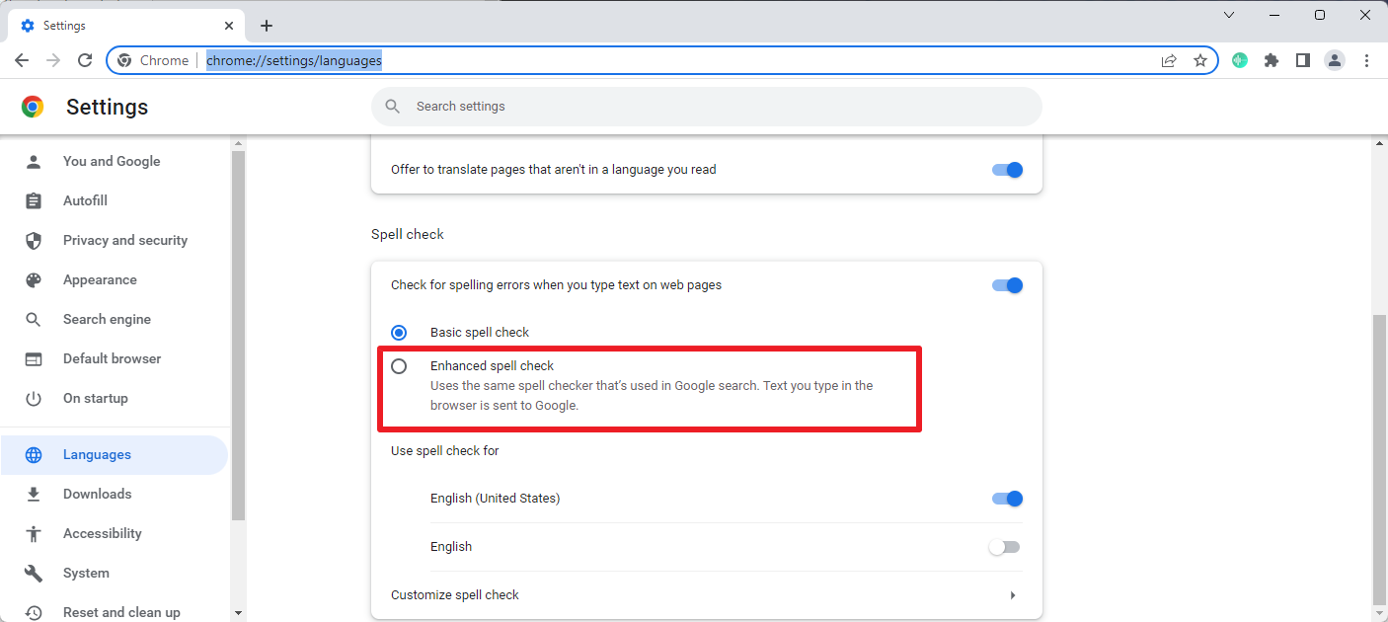
Task: Open Privacy and security settings
Action: coord(125,240)
